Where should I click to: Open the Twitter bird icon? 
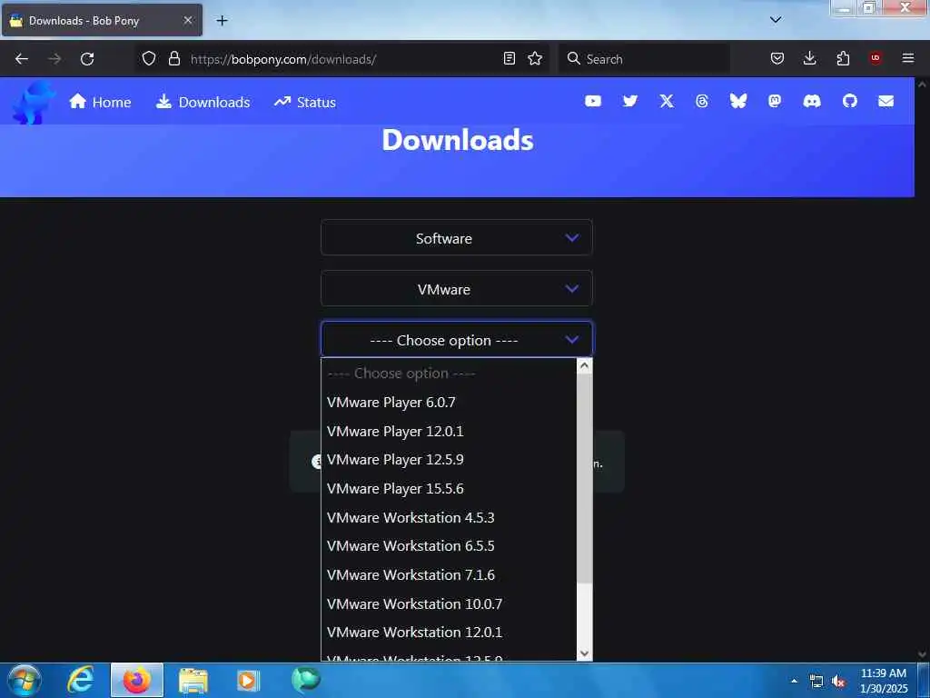630,102
